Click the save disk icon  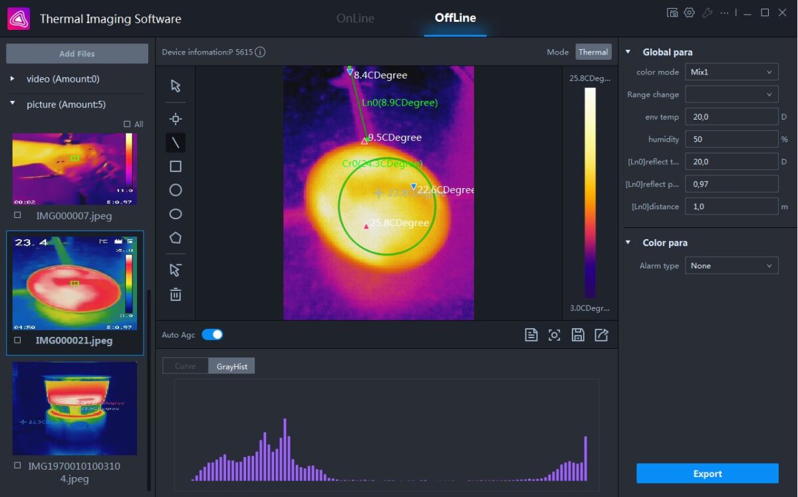(x=578, y=335)
